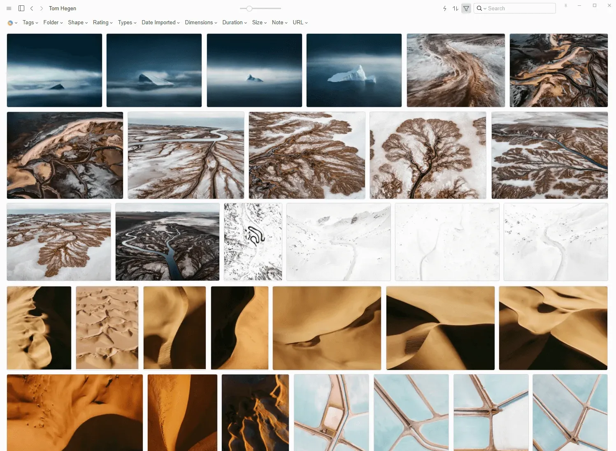
Task: Select the dark orange dune ridges photo
Action: 255,413
